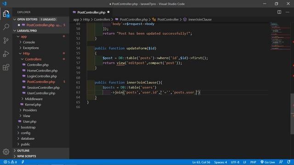Open the Explorer view in activity bar
The image size is (294, 165).
coord(6,13)
